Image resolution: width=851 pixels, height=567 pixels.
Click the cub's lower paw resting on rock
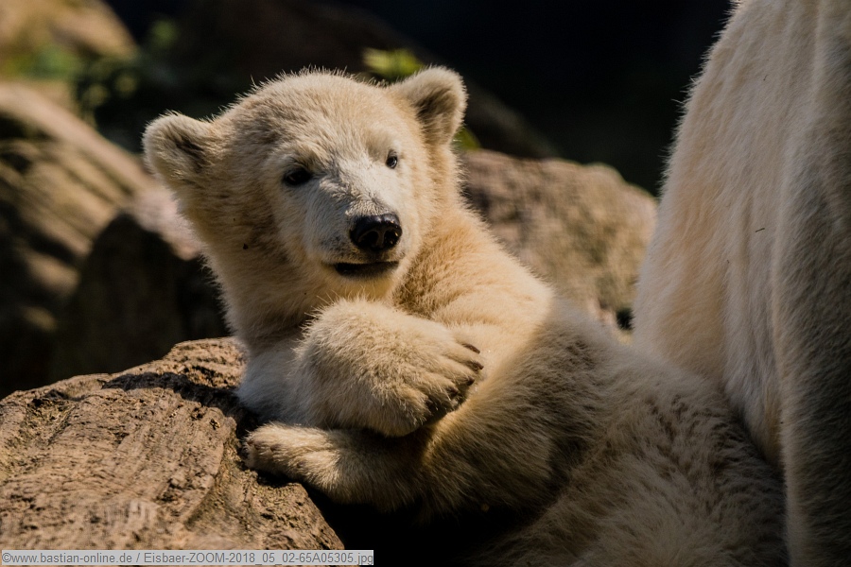pyautogui.click(x=274, y=449)
